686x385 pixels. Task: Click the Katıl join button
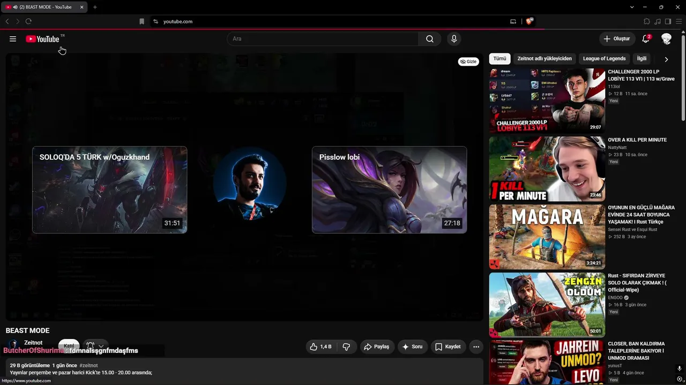(69, 346)
